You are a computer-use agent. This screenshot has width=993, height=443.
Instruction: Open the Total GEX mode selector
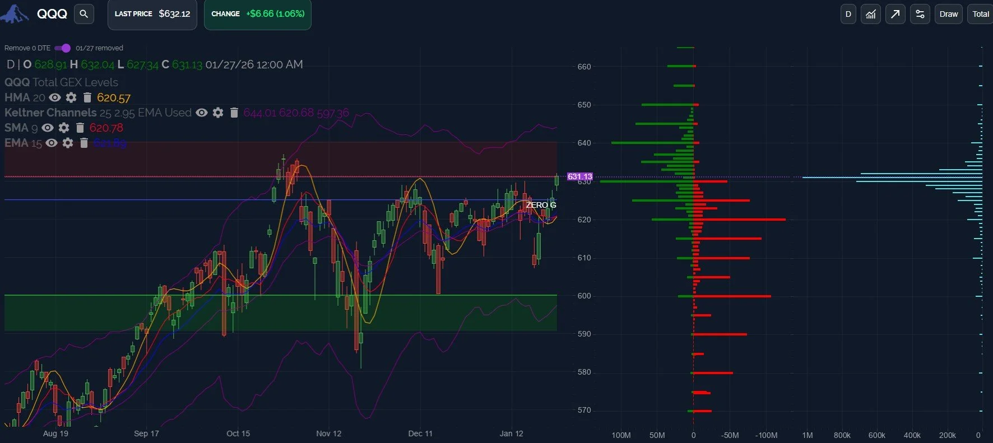pyautogui.click(x=981, y=14)
